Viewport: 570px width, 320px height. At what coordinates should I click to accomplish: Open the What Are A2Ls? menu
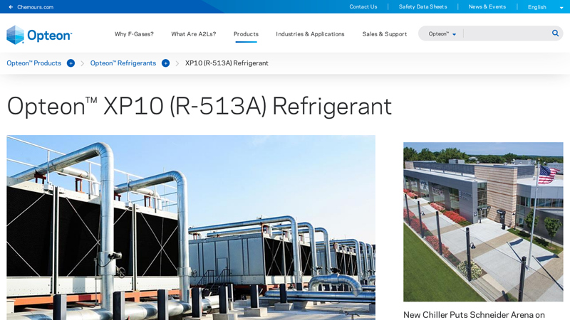tap(193, 34)
